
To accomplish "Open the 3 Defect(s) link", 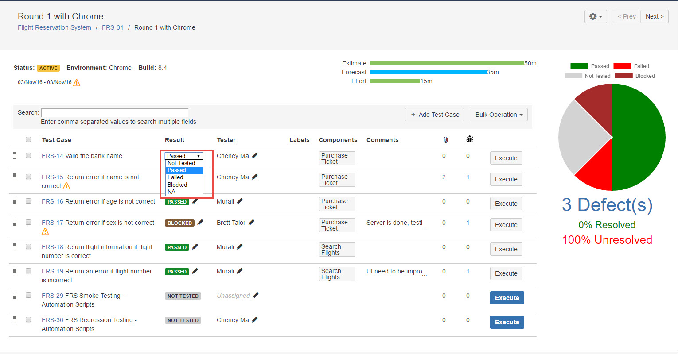I will point(607,205).
